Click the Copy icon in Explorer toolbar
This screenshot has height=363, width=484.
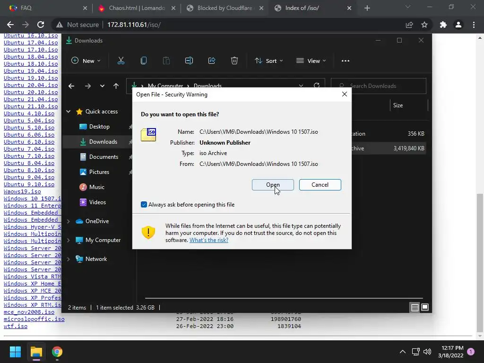144,61
